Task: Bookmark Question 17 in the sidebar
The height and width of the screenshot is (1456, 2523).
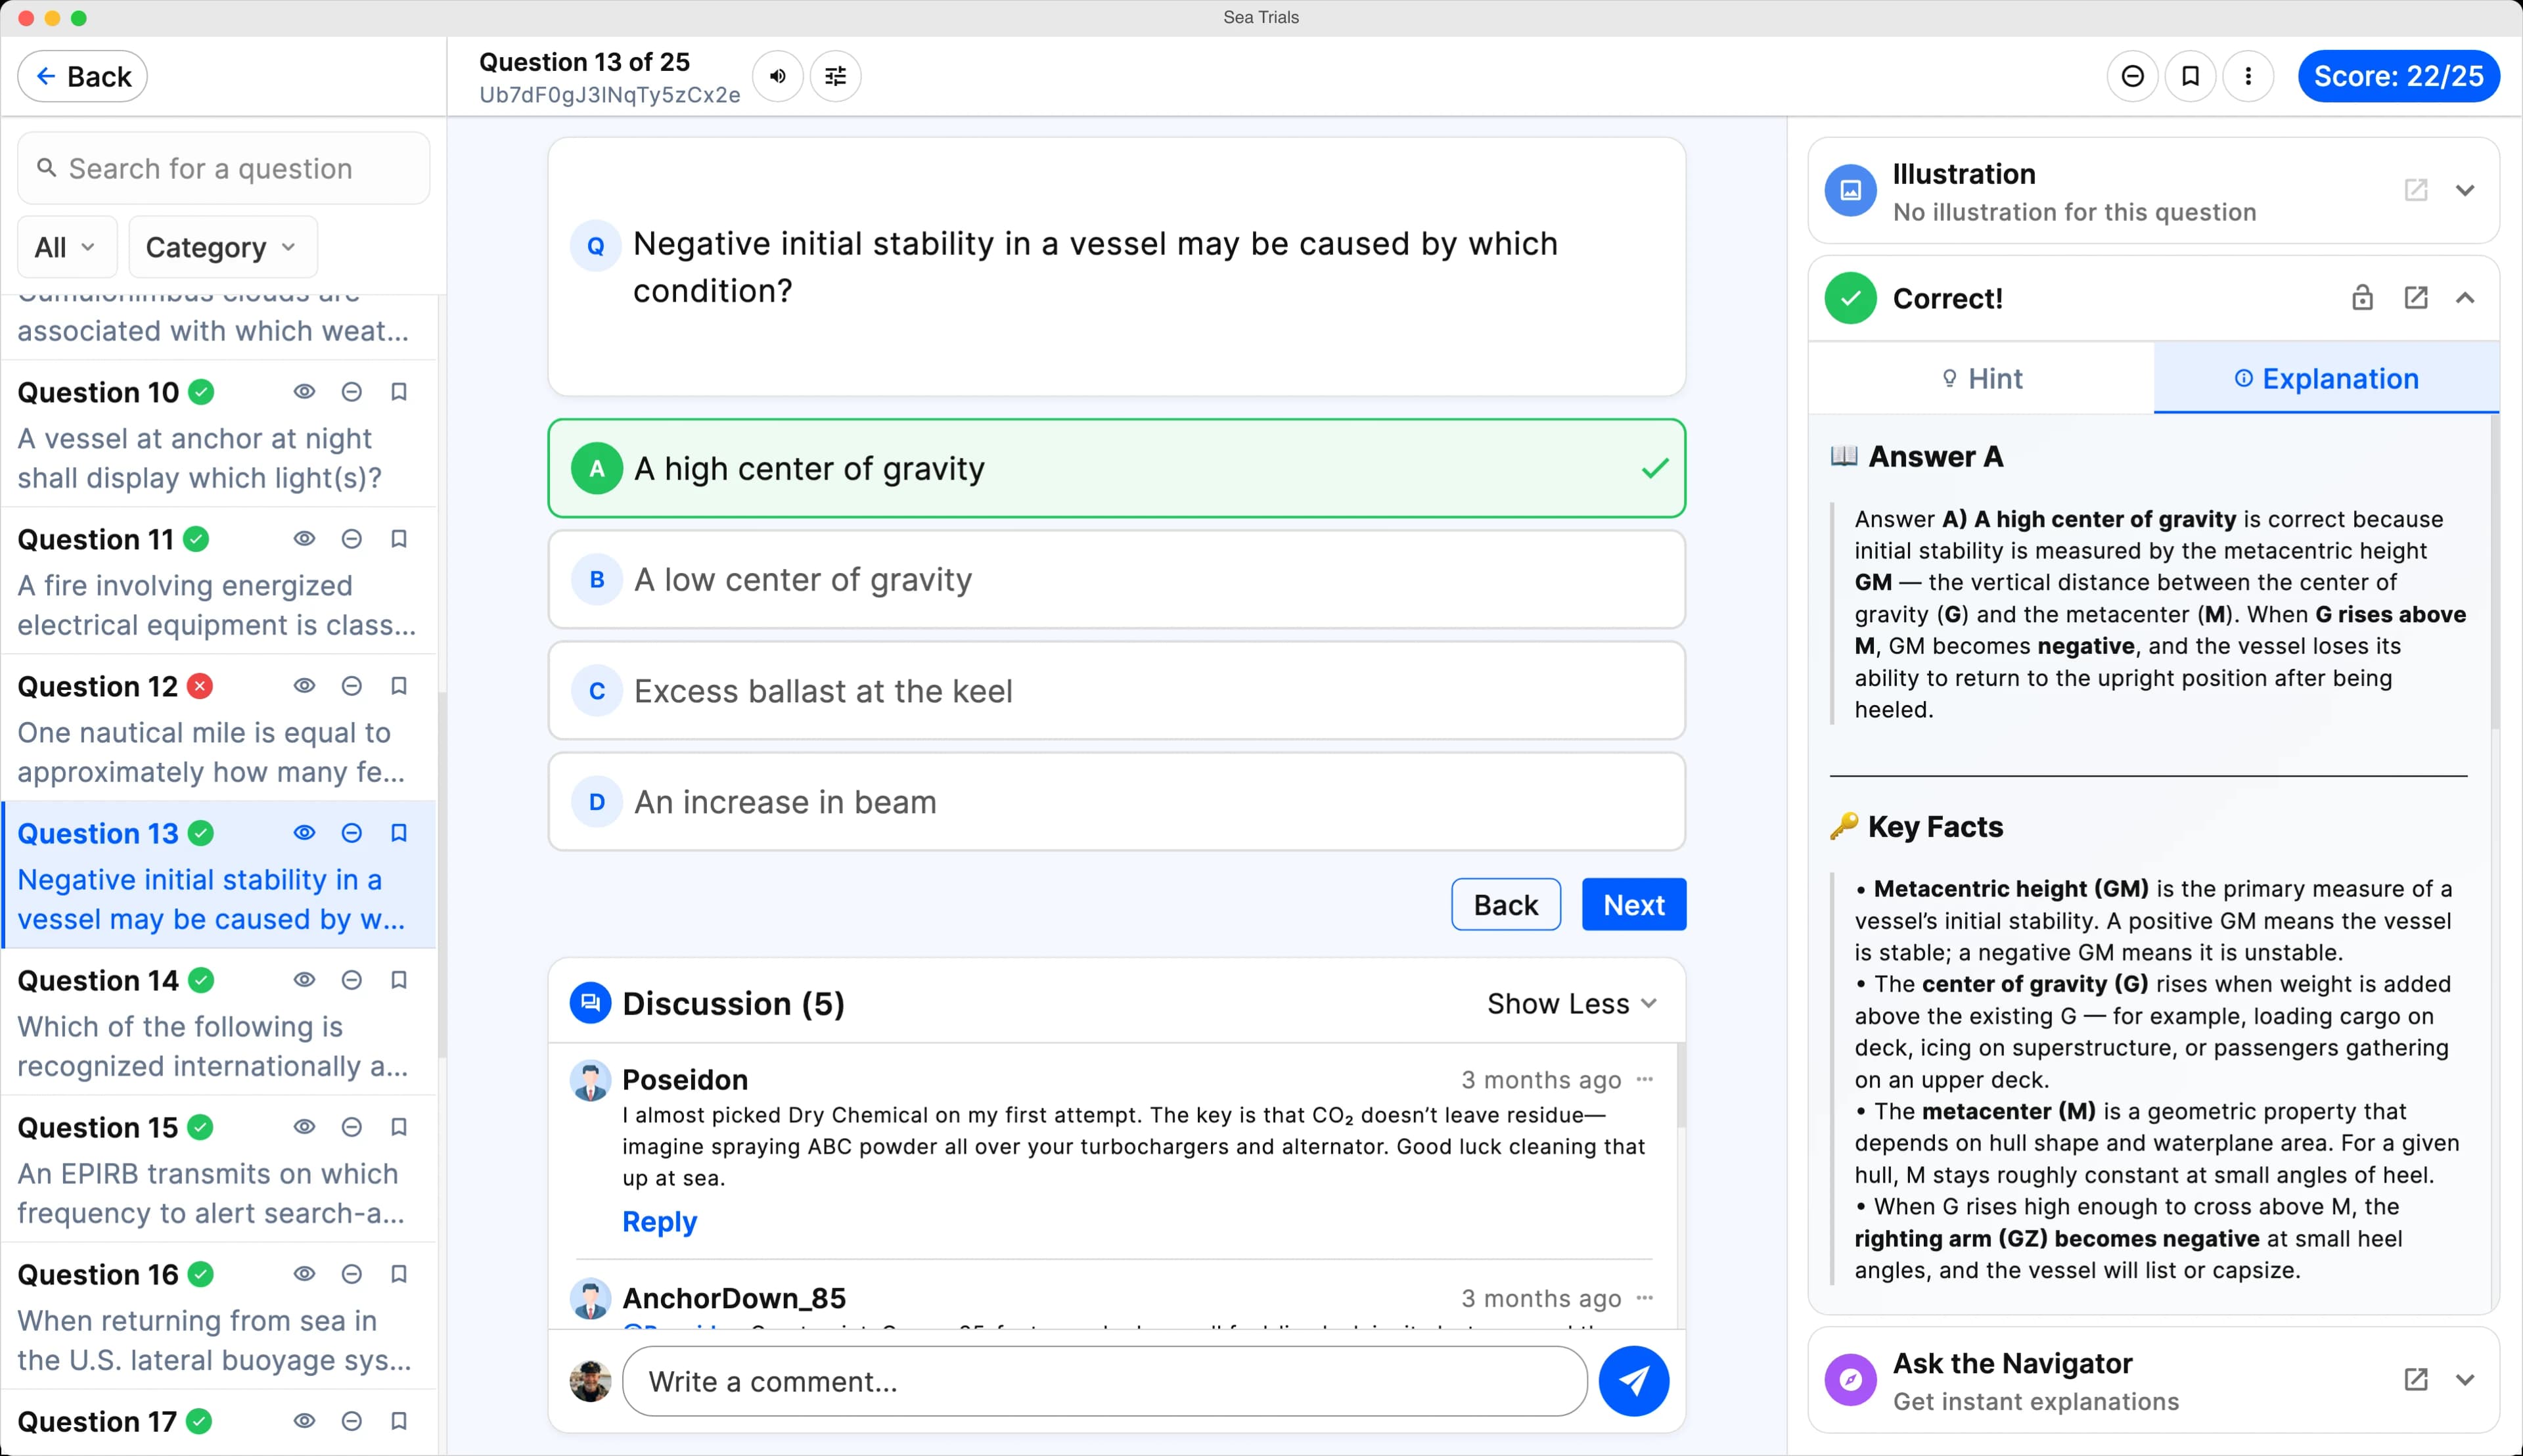Action: (398, 1421)
